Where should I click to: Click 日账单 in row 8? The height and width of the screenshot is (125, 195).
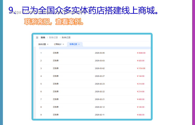[56, 107]
